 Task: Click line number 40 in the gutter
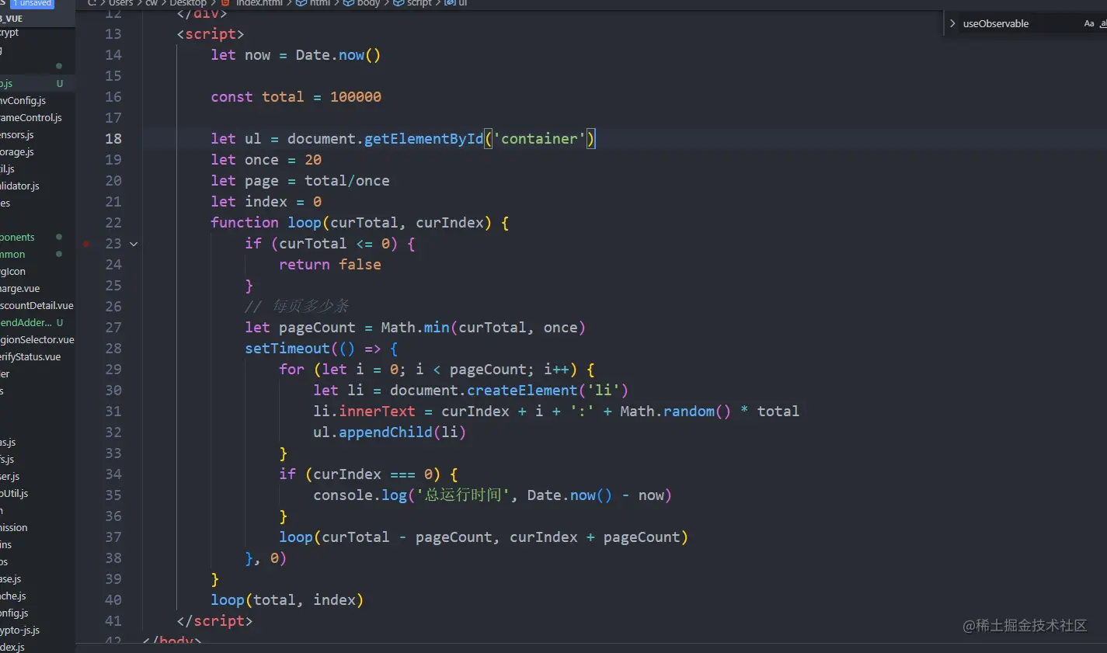pyautogui.click(x=113, y=599)
